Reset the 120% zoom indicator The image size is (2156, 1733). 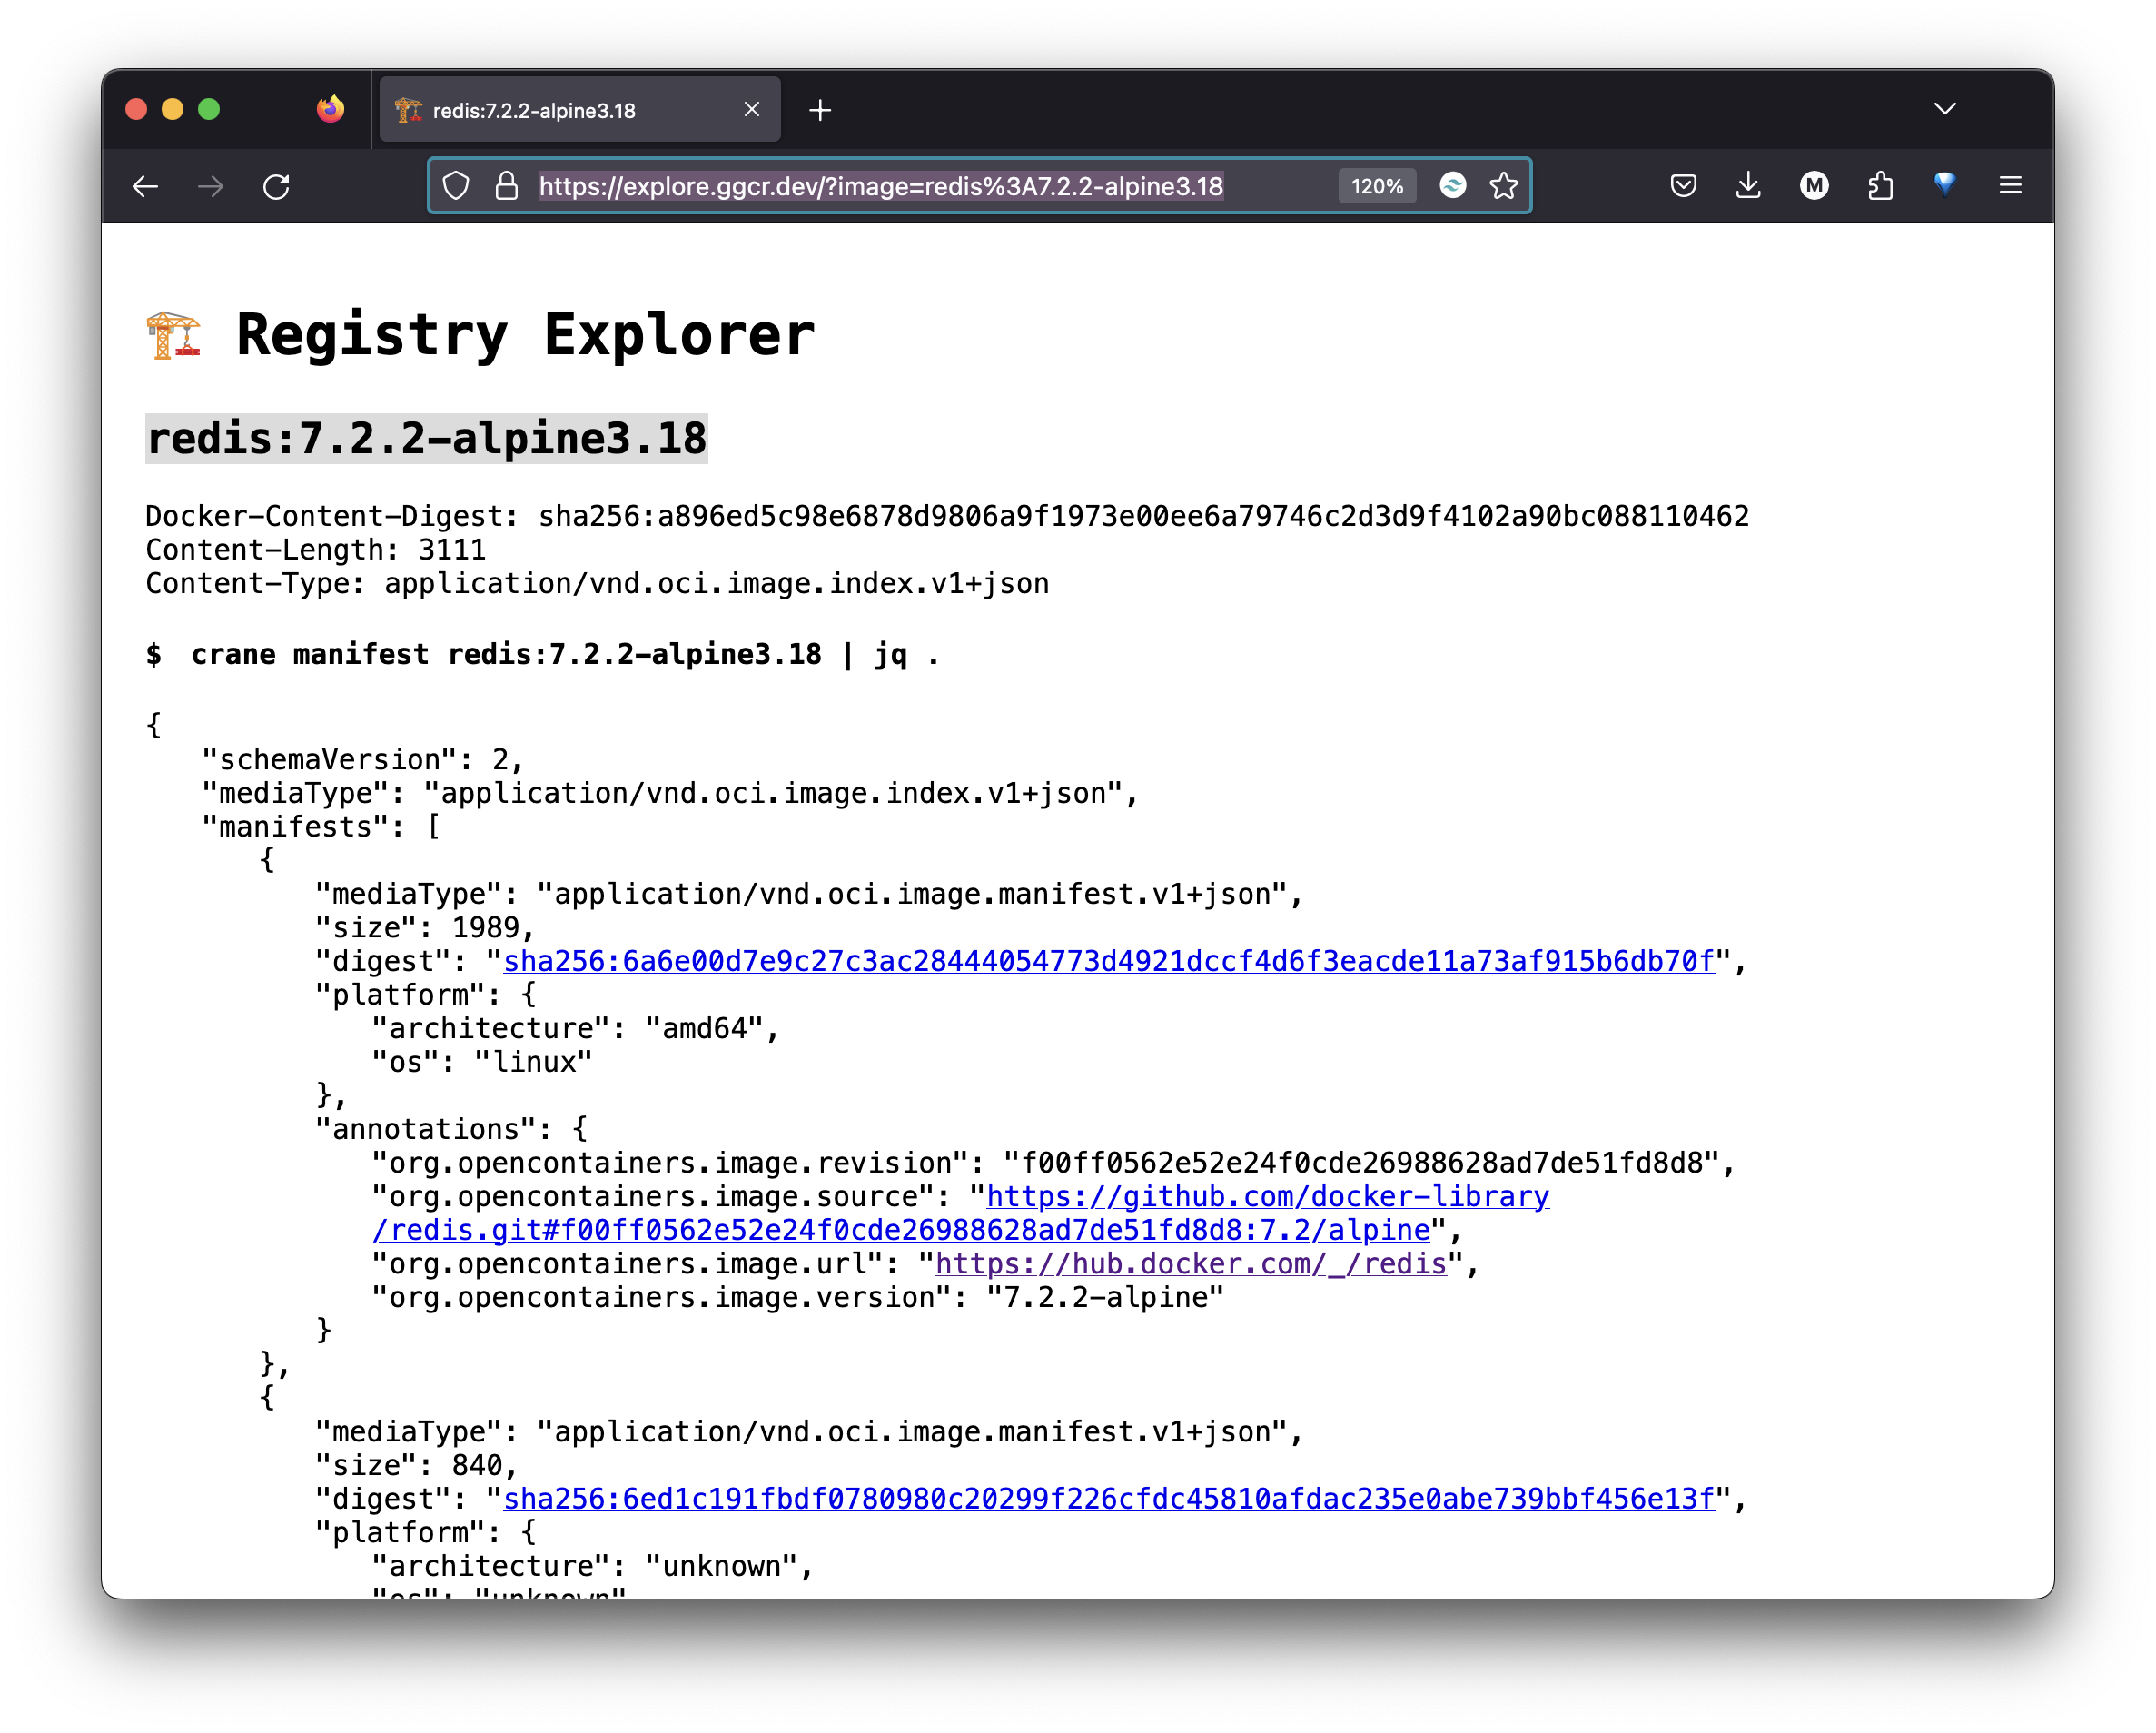1377,186
